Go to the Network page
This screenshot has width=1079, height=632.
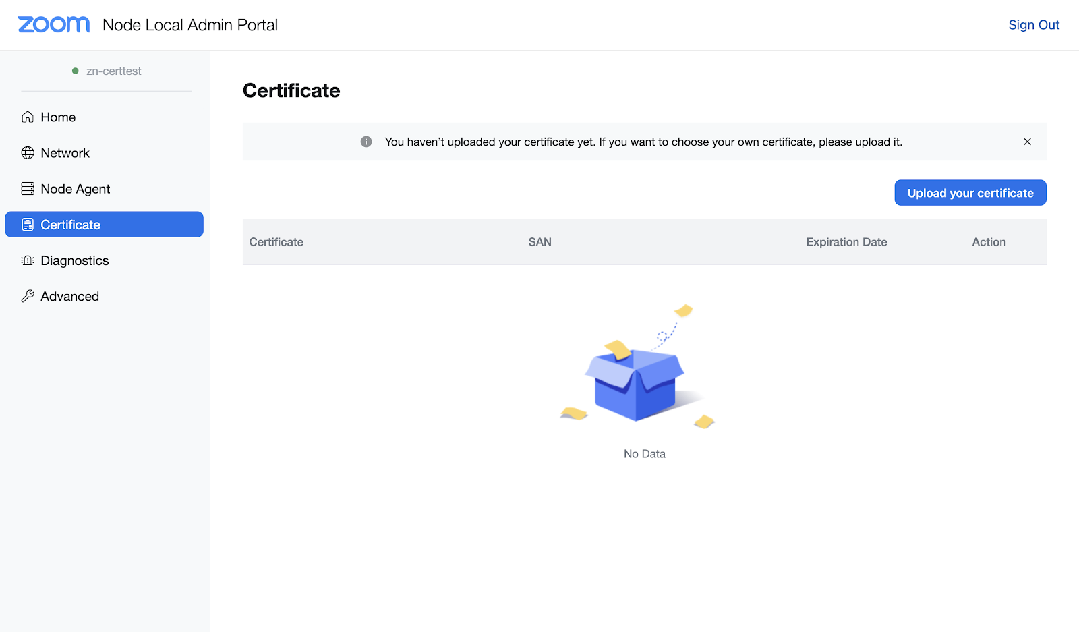(65, 153)
